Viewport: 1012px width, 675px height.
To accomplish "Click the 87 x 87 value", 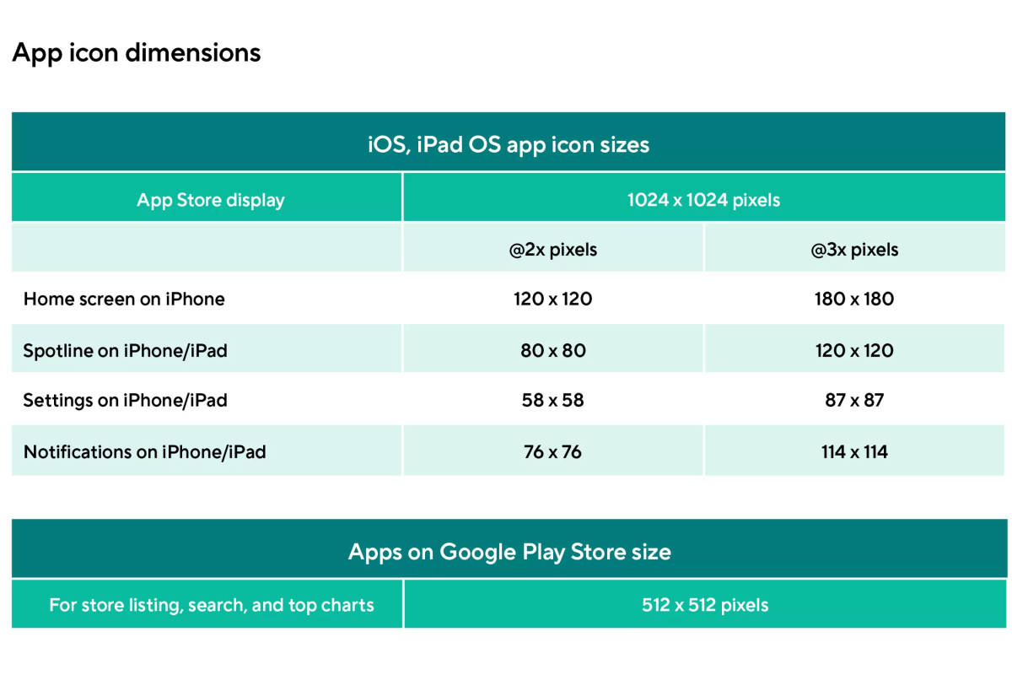I will (854, 400).
